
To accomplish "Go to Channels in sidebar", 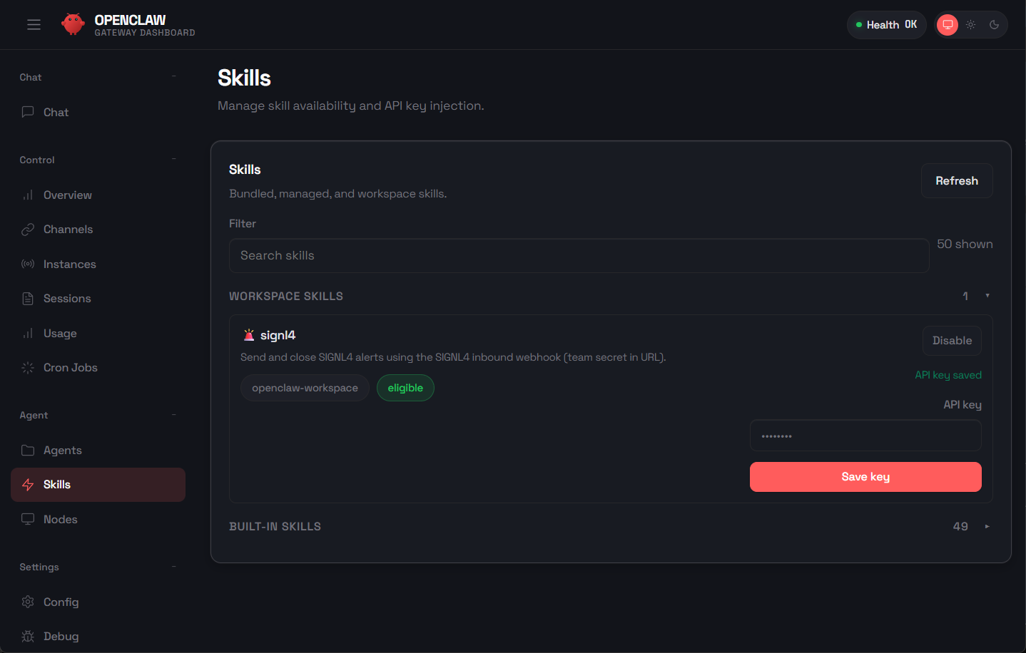I will coord(68,230).
